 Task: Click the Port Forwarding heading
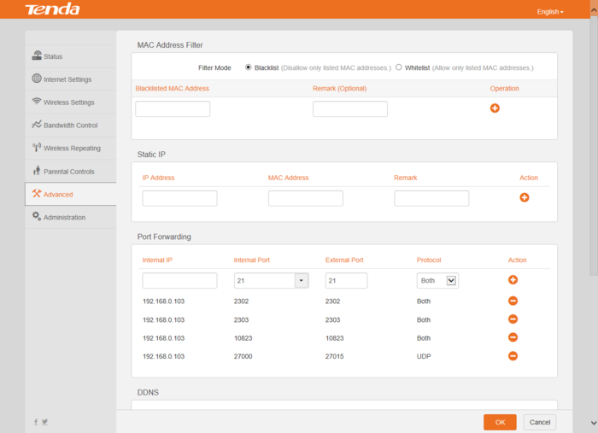tap(164, 237)
